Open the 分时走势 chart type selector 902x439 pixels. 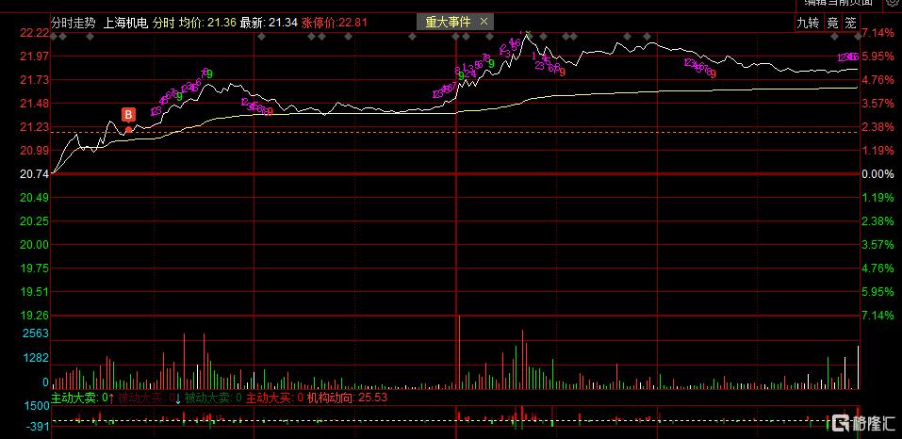pyautogui.click(x=74, y=23)
